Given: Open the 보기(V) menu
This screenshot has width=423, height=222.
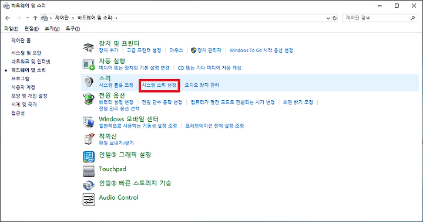Looking at the screenshot, I should tap(52, 29).
